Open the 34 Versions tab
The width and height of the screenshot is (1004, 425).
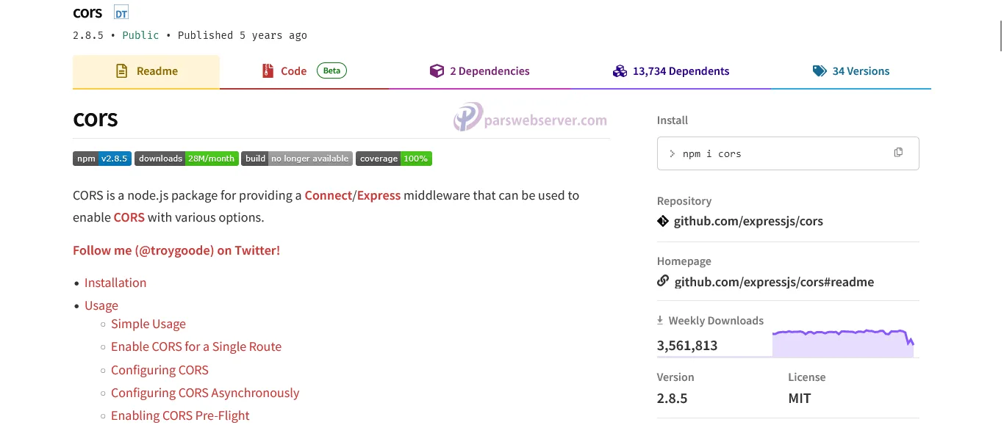861,70
